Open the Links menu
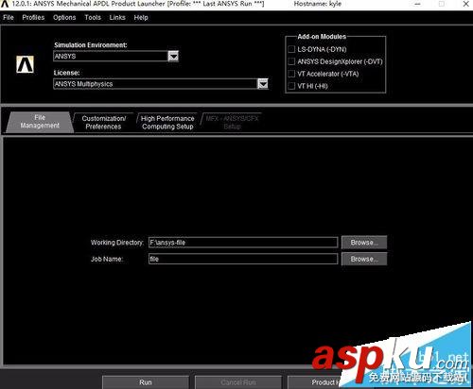473x389 pixels. coord(117,17)
